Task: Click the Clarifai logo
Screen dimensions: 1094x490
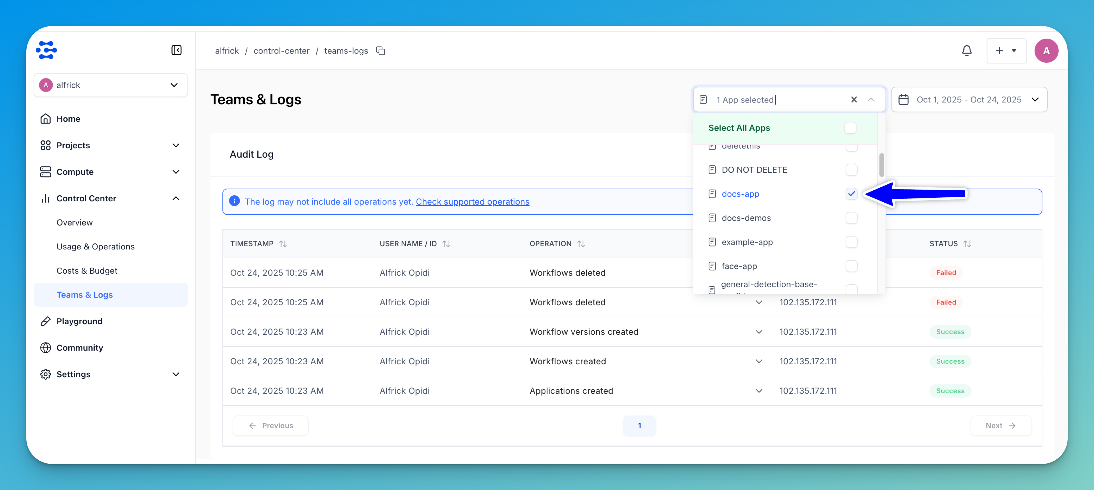Action: pyautogui.click(x=46, y=50)
